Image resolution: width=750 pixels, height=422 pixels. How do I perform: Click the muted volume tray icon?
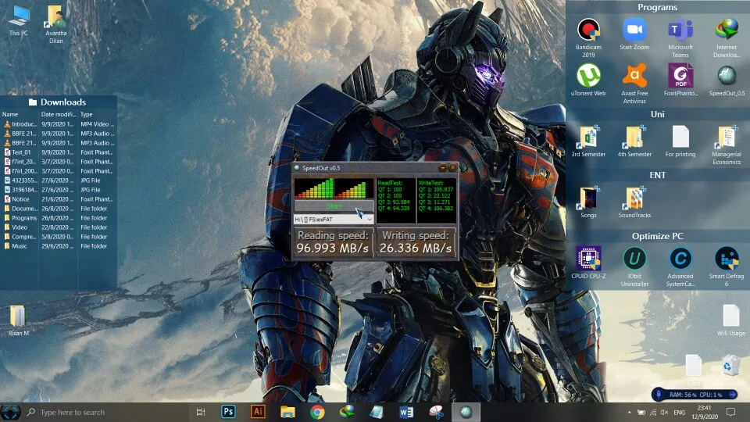664,412
